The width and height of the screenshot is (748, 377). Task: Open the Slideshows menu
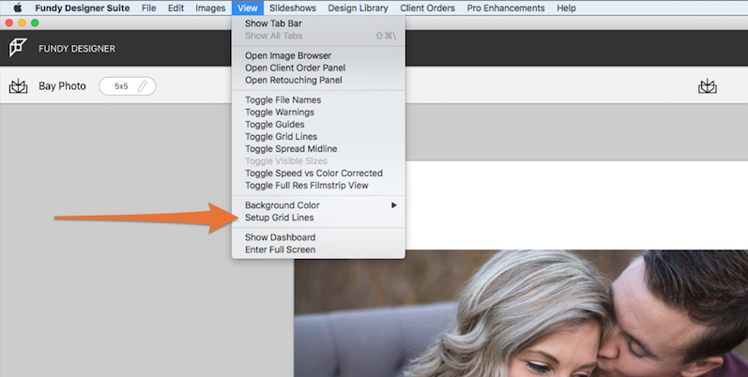tap(293, 8)
